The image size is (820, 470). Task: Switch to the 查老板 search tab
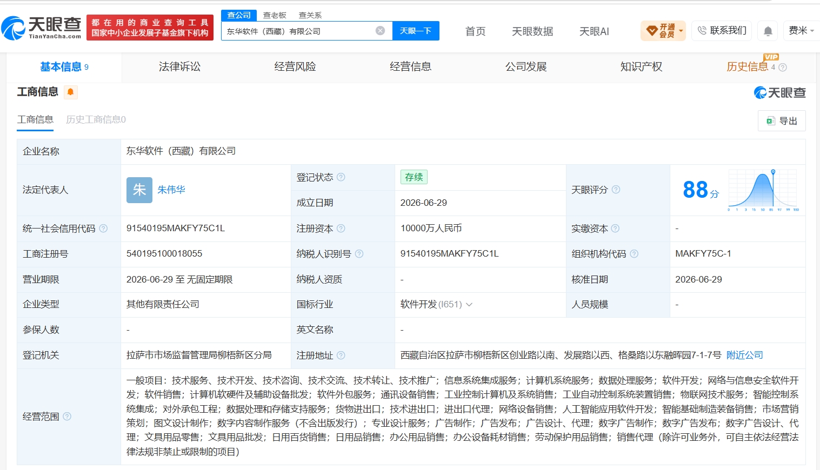(275, 15)
